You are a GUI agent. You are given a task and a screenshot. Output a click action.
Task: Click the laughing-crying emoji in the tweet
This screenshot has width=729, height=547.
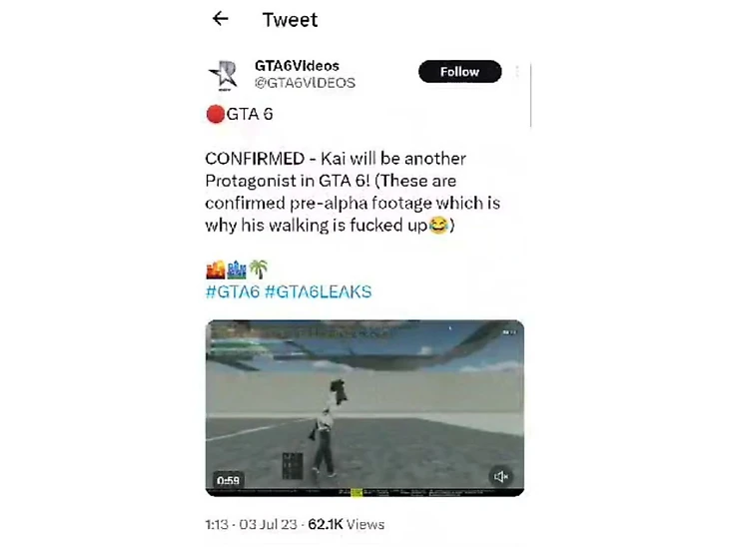click(x=438, y=226)
